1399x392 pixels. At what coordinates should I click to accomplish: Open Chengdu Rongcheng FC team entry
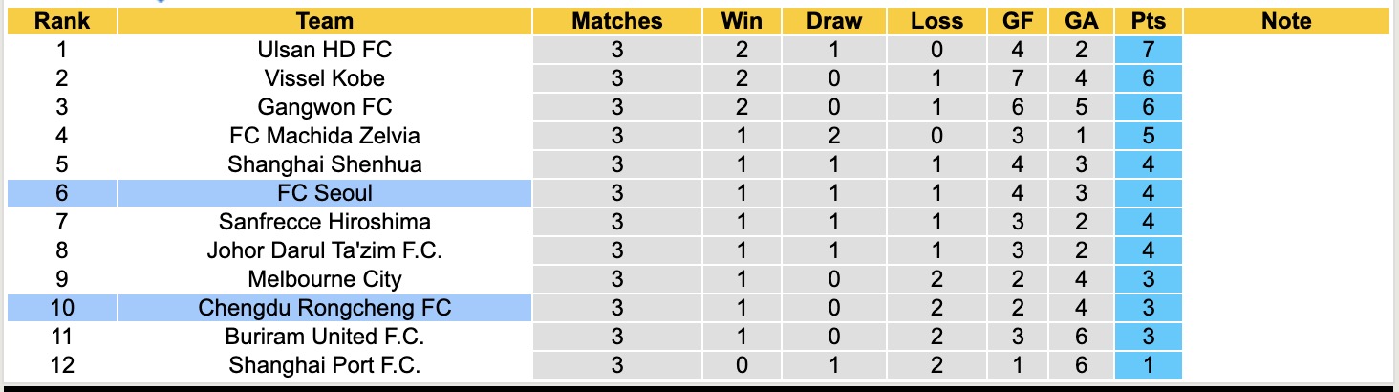click(324, 308)
